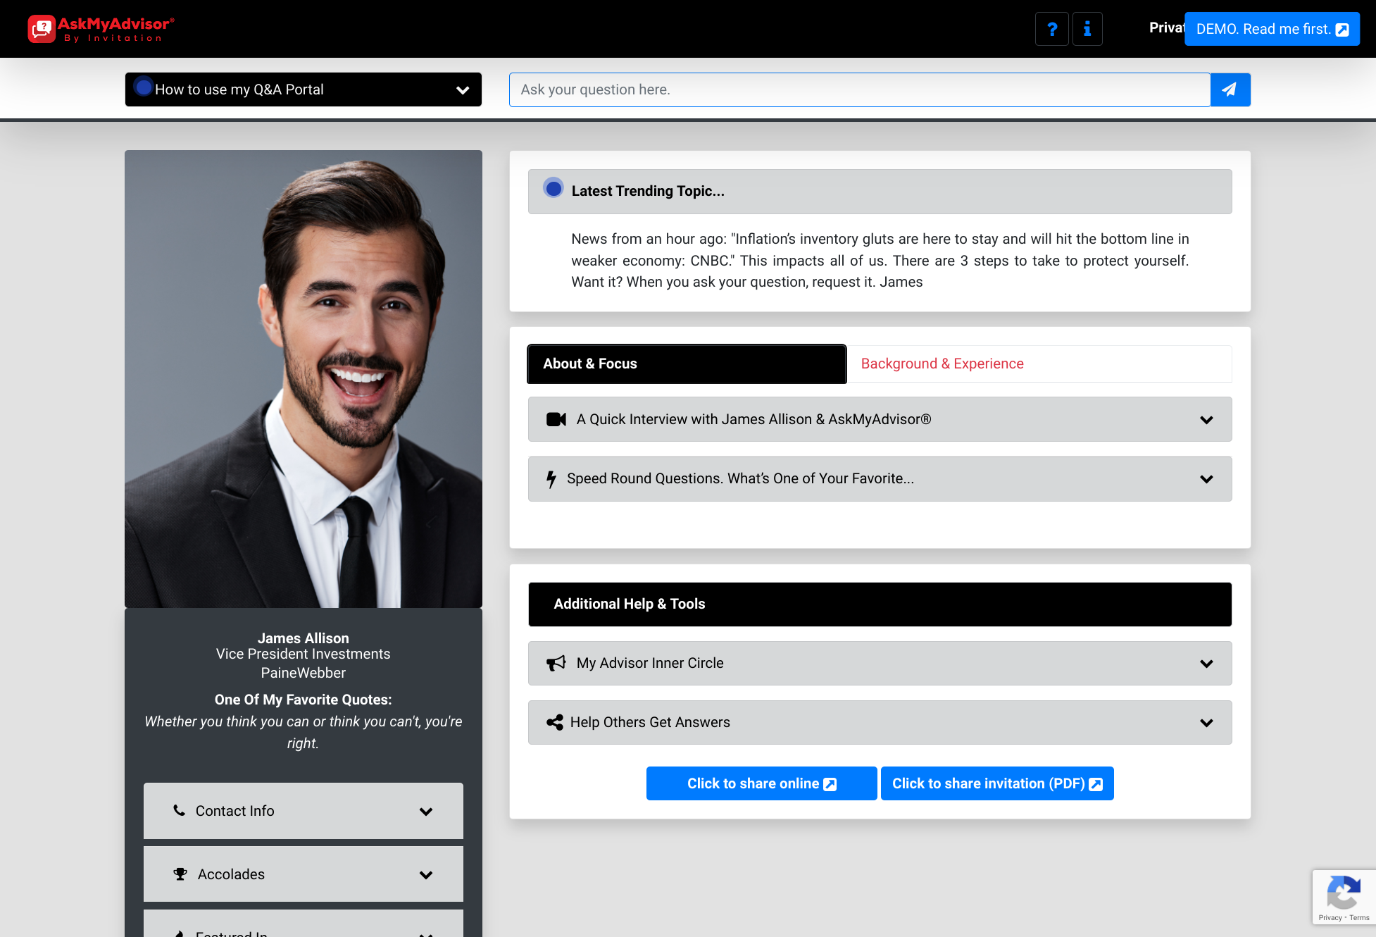Click Vice President Investments title text
The height and width of the screenshot is (937, 1376).
[x=304, y=654]
